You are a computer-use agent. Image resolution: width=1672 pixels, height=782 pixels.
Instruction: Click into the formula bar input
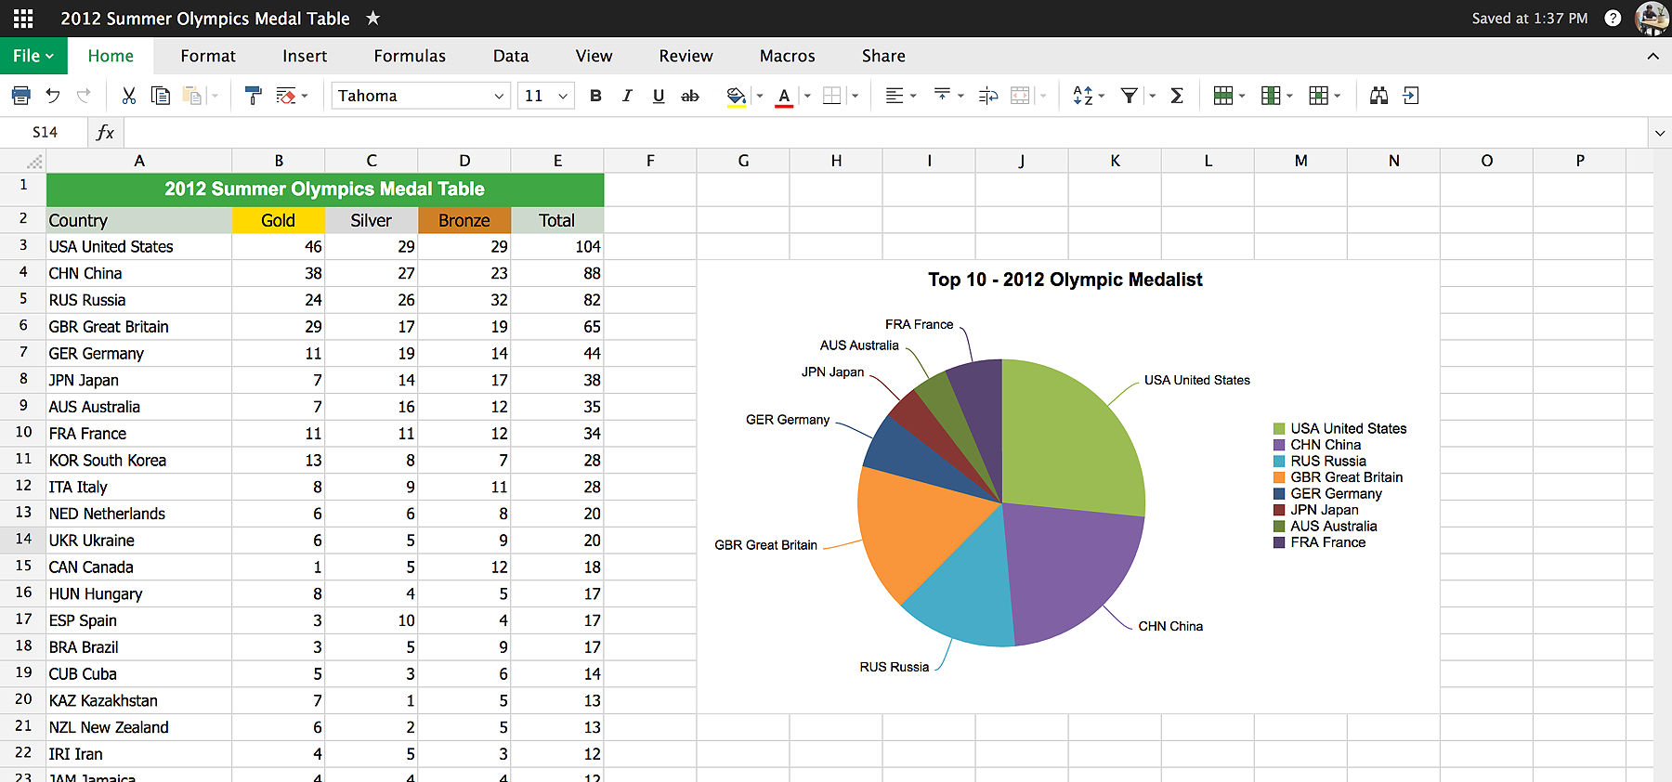pyautogui.click(x=882, y=133)
